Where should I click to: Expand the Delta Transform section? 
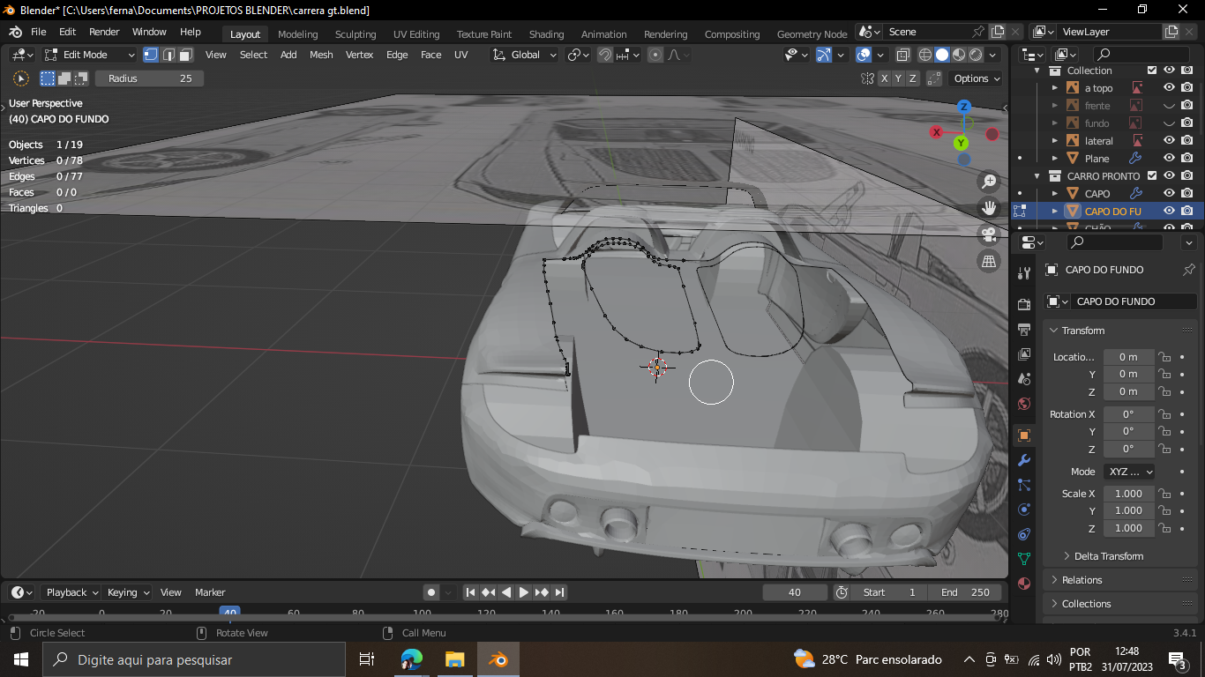tap(1108, 556)
